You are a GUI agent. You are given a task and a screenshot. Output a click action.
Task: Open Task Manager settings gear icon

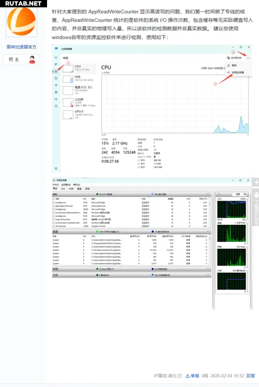(x=56, y=168)
